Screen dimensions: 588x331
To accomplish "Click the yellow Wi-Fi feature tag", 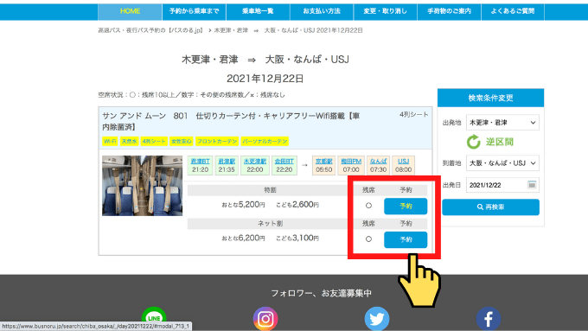I will point(110,142).
